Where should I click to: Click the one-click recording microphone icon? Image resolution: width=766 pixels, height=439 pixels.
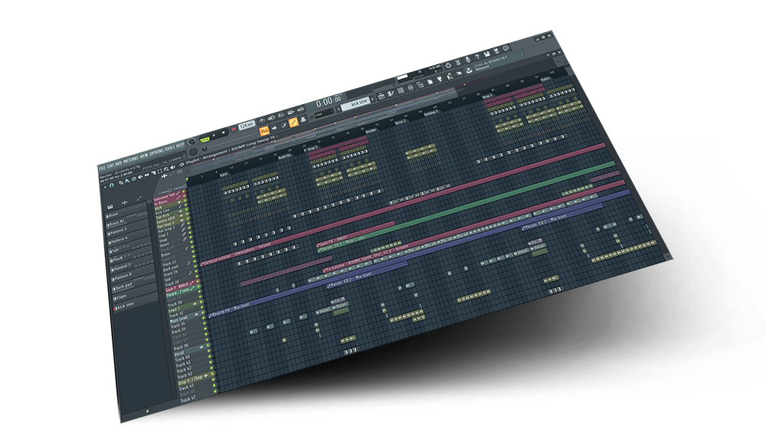pyautogui.click(x=467, y=59)
